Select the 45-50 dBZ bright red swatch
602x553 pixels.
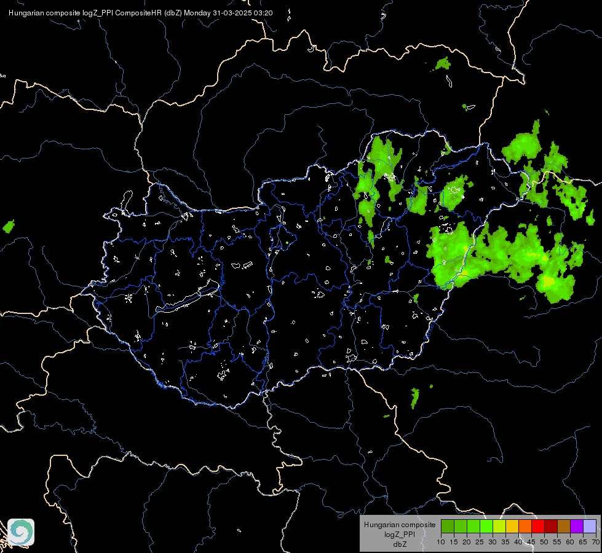pyautogui.click(x=538, y=526)
